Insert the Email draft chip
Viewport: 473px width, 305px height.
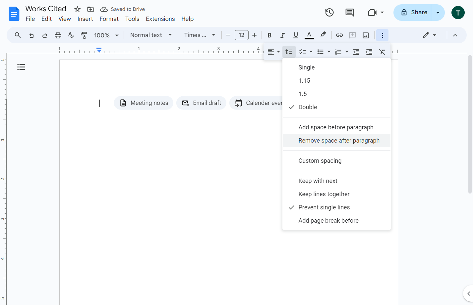(201, 103)
